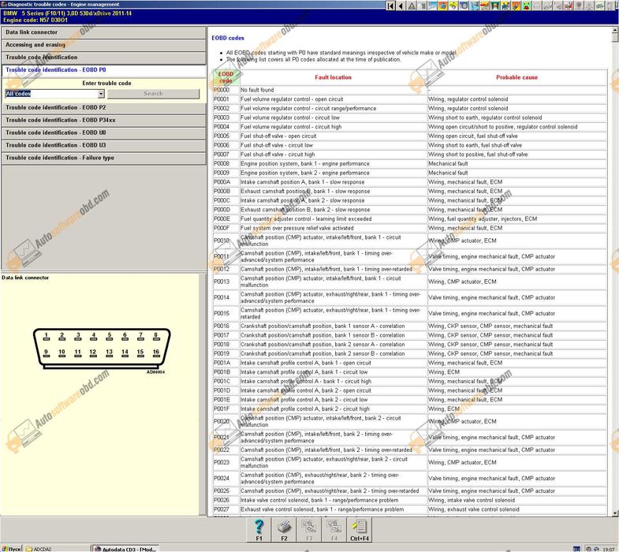
Task: Open Trouble code identification - EOBD P34xx
Action: coord(103,120)
